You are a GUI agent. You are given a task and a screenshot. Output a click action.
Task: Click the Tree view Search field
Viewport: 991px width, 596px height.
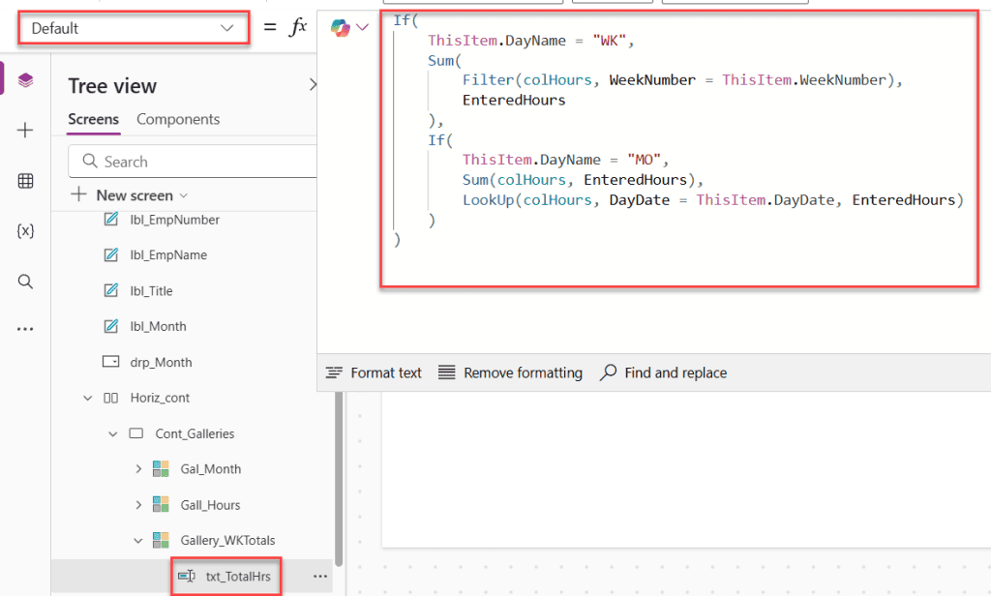[x=193, y=162]
